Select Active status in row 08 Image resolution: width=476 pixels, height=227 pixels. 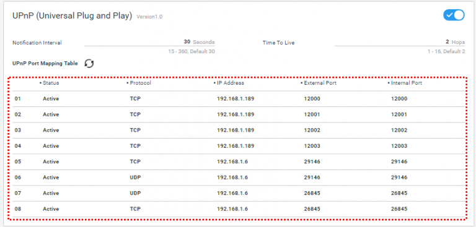(51, 209)
